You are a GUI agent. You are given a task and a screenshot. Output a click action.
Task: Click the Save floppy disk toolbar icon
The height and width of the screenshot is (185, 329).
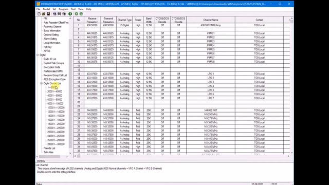(48, 14)
